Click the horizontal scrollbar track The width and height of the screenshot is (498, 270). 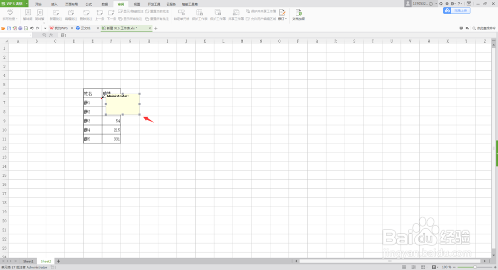pos(390,261)
